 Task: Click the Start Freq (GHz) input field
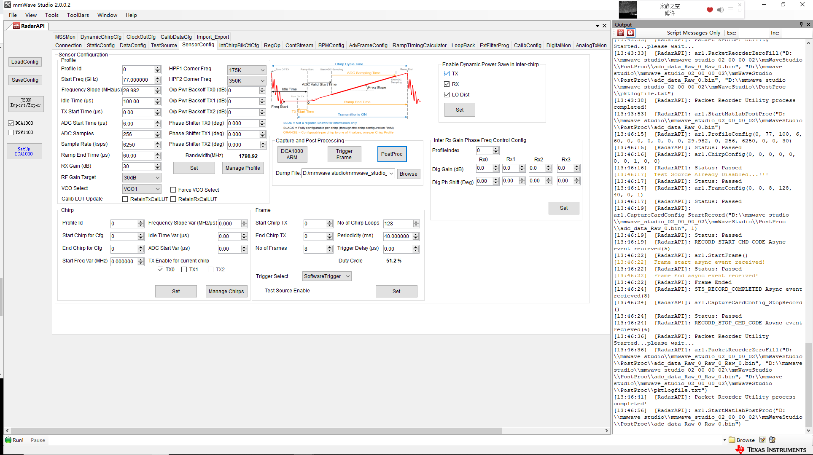(138, 80)
